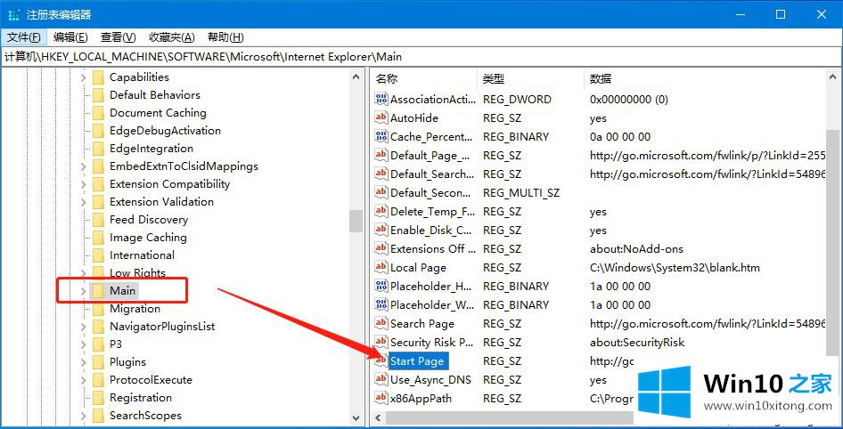Viewport: 843px width, 429px height.
Task: Expand the Extension Compatibility node
Action: pos(84,184)
